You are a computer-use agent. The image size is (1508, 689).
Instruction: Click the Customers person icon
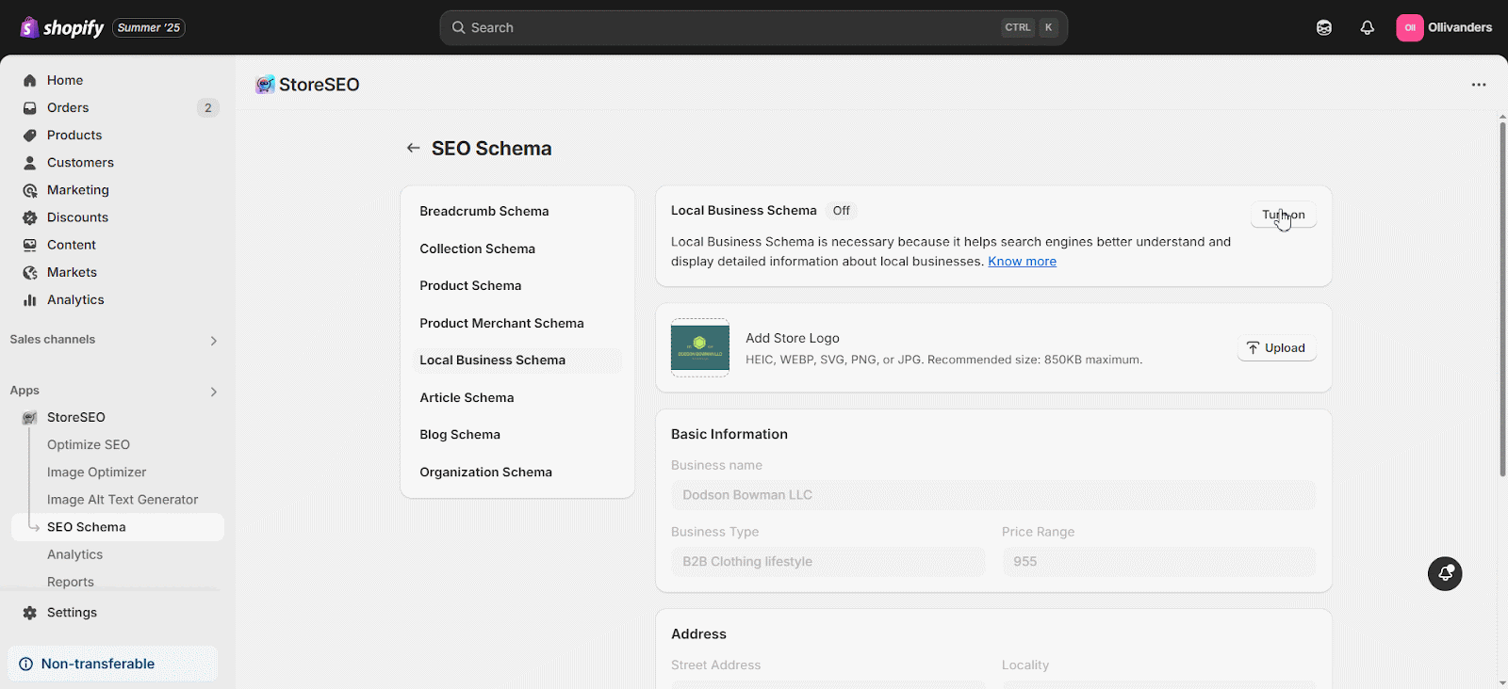point(30,162)
